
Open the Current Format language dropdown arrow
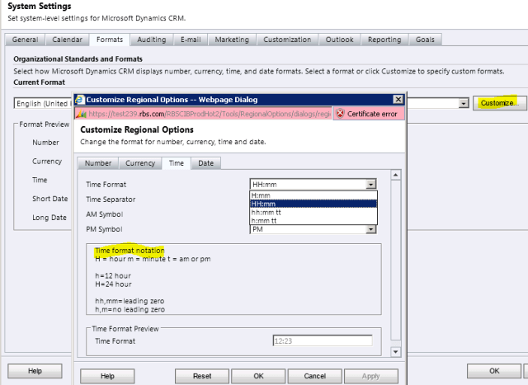point(464,103)
